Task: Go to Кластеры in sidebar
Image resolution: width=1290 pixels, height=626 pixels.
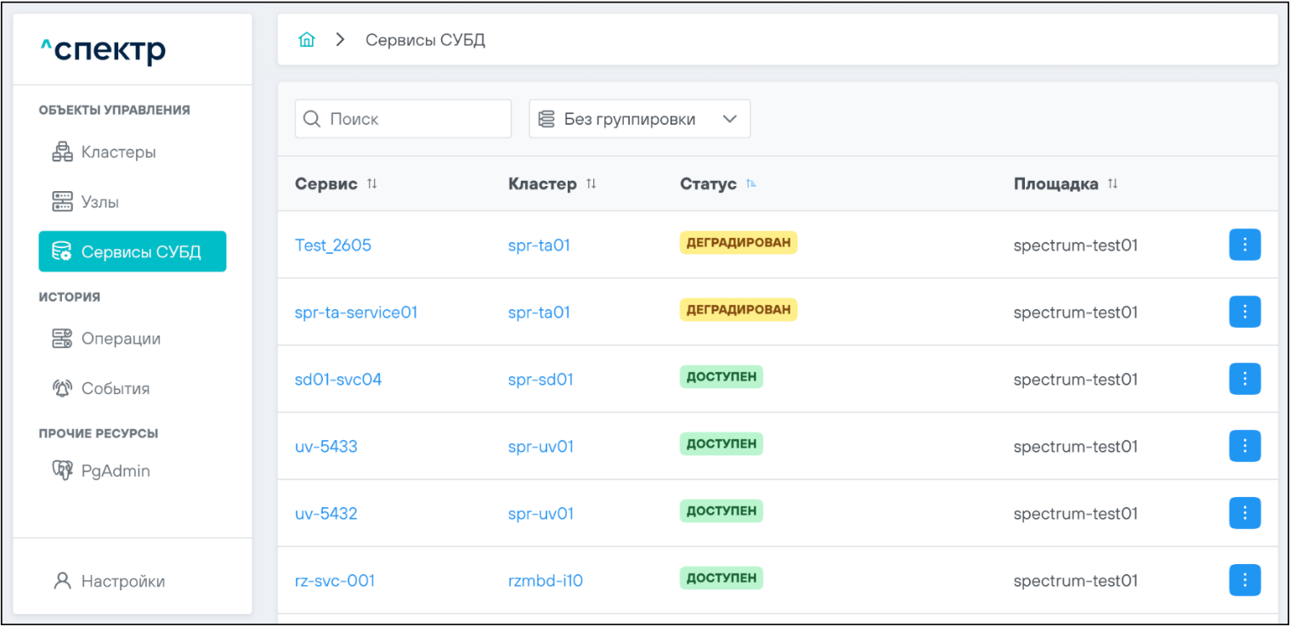Action: pyautogui.click(x=118, y=153)
